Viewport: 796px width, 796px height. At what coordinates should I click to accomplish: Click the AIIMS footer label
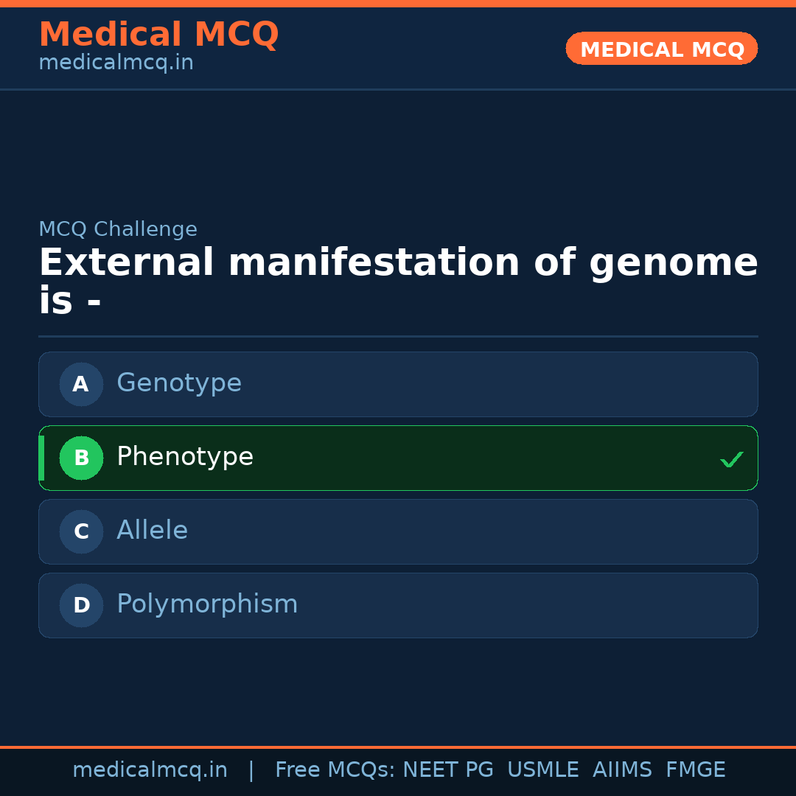coord(622,770)
